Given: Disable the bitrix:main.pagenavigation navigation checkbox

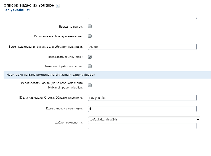Looking at the screenshot, I should tap(90, 85).
